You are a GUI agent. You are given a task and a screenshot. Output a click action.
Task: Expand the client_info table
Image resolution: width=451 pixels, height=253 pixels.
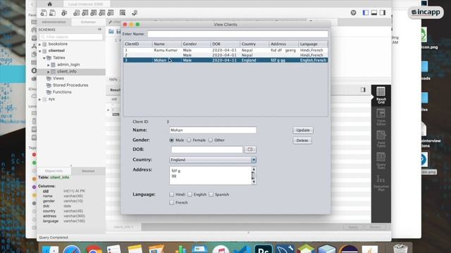tap(49, 72)
